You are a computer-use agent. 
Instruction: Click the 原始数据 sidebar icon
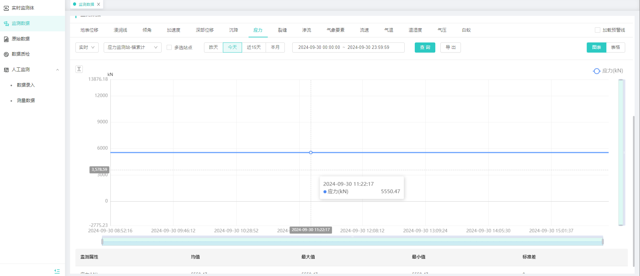click(x=6, y=39)
